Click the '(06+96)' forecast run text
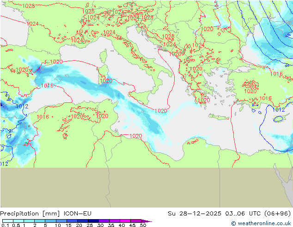The height and width of the screenshot is (227, 293). (x=278, y=214)
